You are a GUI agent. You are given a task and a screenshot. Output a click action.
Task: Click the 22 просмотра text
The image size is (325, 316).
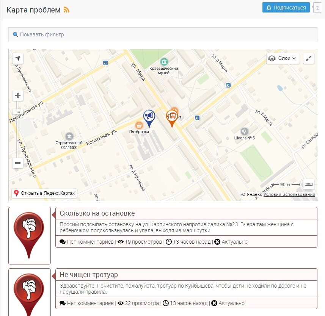[x=142, y=303]
